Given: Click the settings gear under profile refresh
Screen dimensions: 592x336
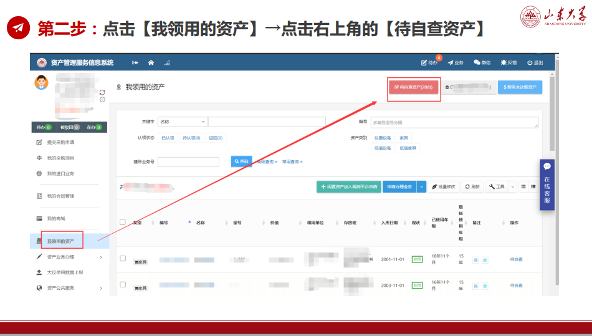Looking at the screenshot, I should coord(102,99).
